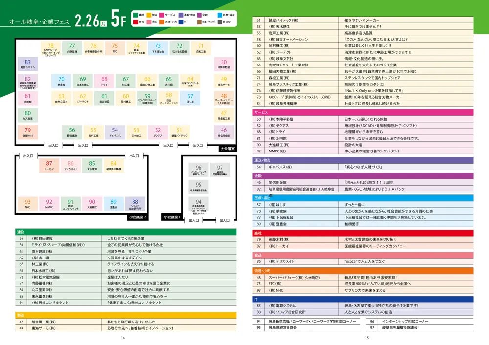This screenshot has width=489, height=345.
Task: Click the yellow 製造 legend swatch
Action: coord(149,15)
